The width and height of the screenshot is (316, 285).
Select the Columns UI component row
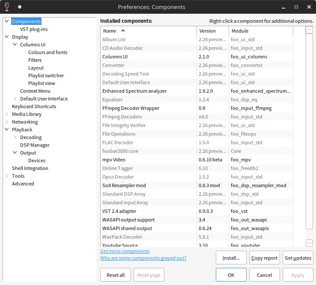pos(197,57)
